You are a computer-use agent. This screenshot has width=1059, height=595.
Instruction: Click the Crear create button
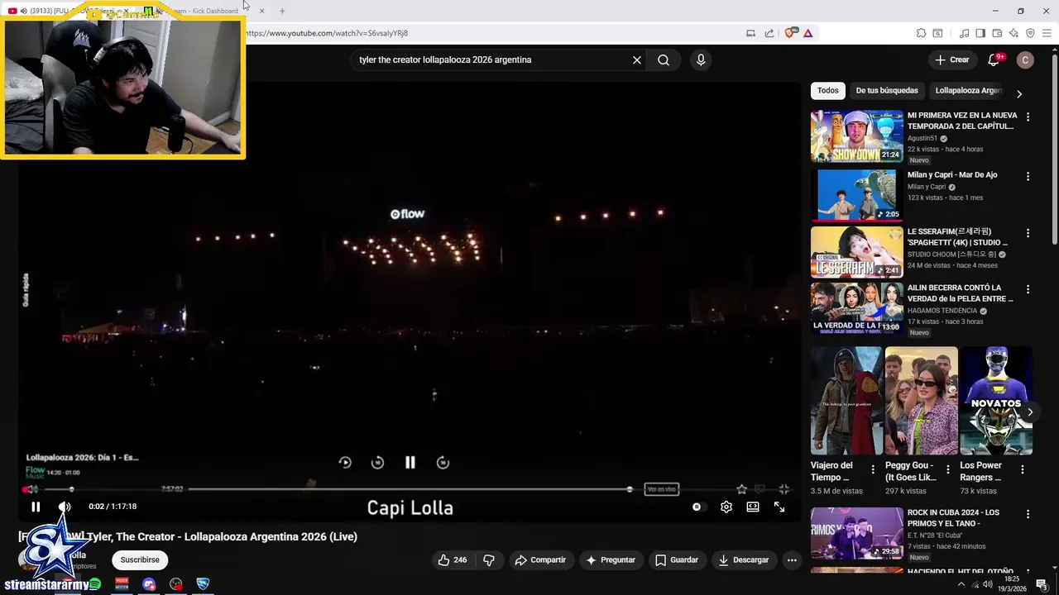click(951, 59)
